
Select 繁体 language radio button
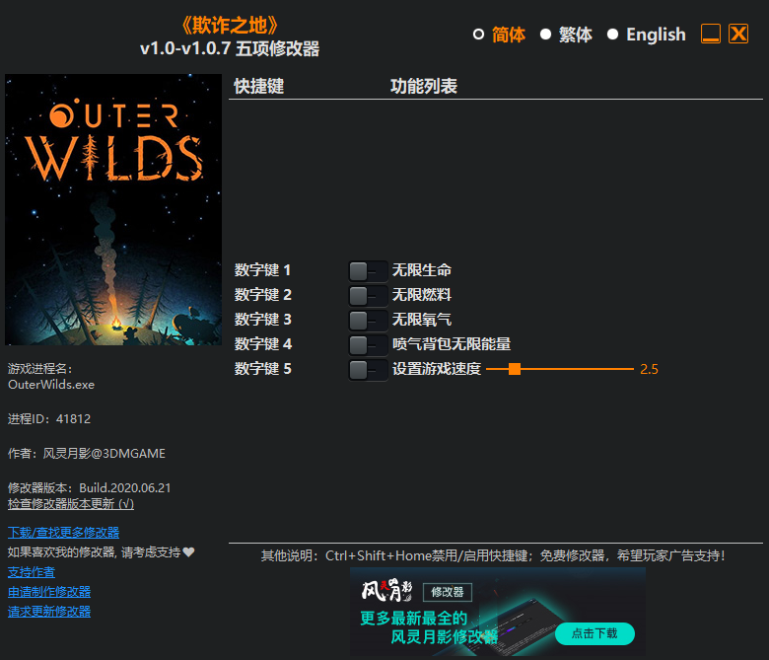[x=545, y=35]
